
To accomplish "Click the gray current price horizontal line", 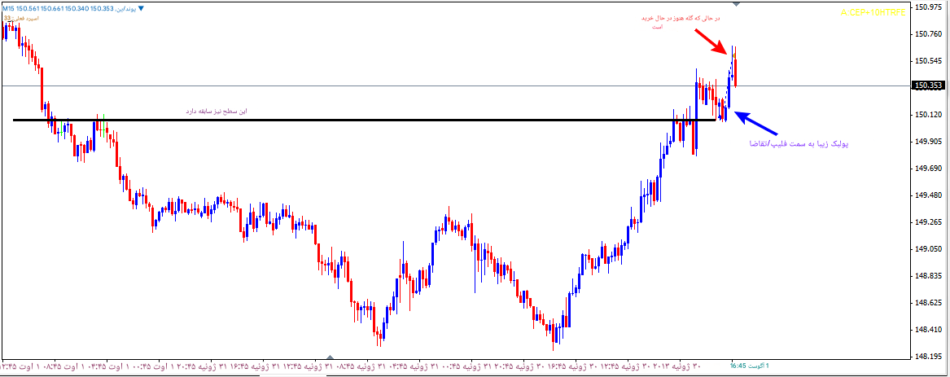I will click(407, 85).
